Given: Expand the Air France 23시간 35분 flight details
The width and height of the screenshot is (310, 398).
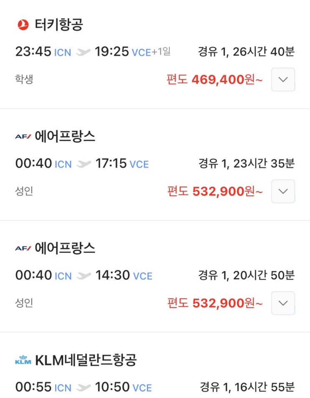Looking at the screenshot, I should click(283, 191).
